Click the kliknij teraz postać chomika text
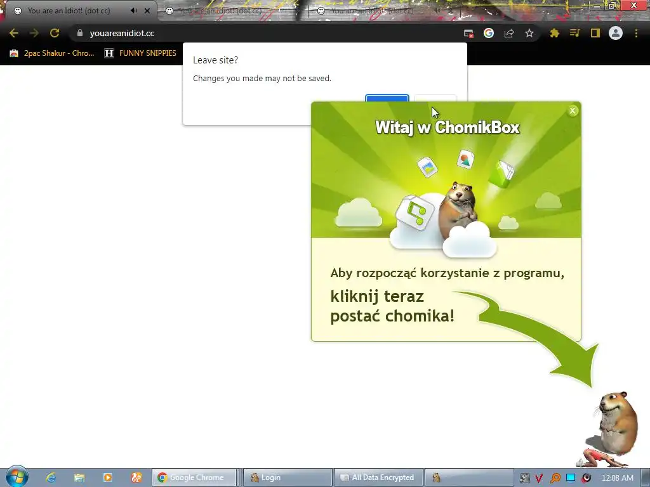 pyautogui.click(x=392, y=306)
